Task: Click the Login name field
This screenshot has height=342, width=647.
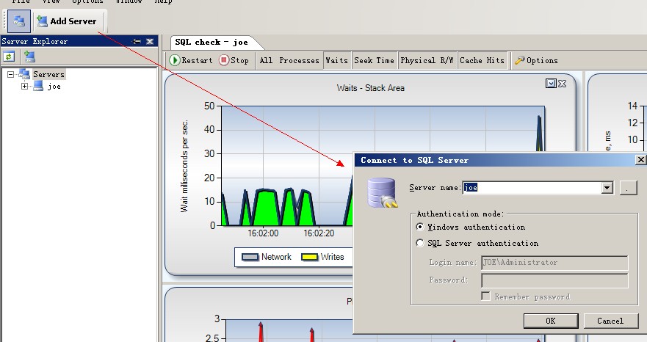Action: coord(554,263)
